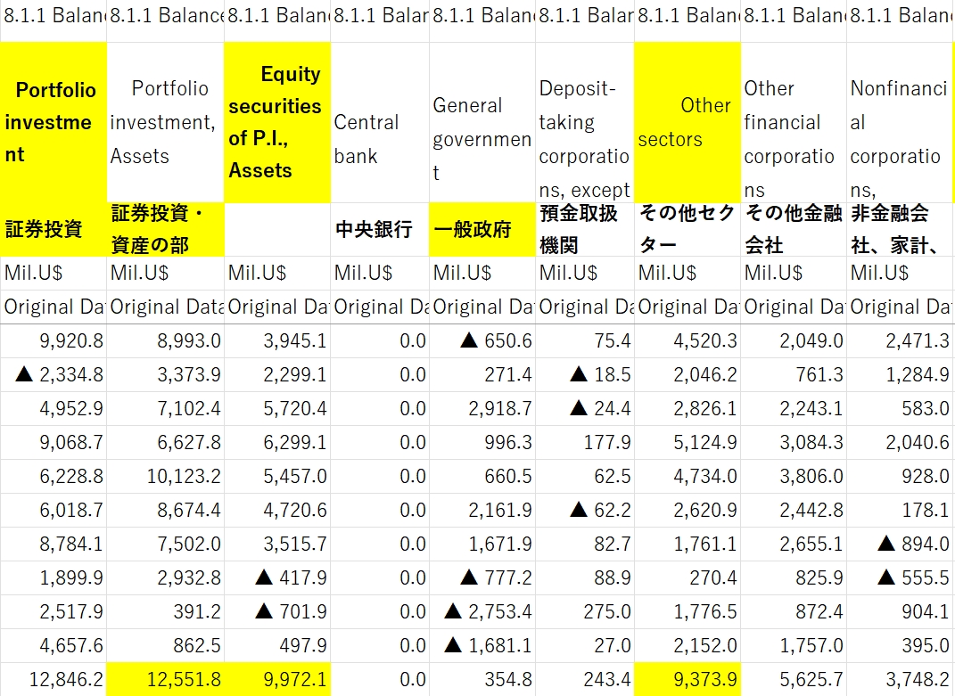
Task: Click the cell containing 3,748.2
Action: click(x=899, y=680)
